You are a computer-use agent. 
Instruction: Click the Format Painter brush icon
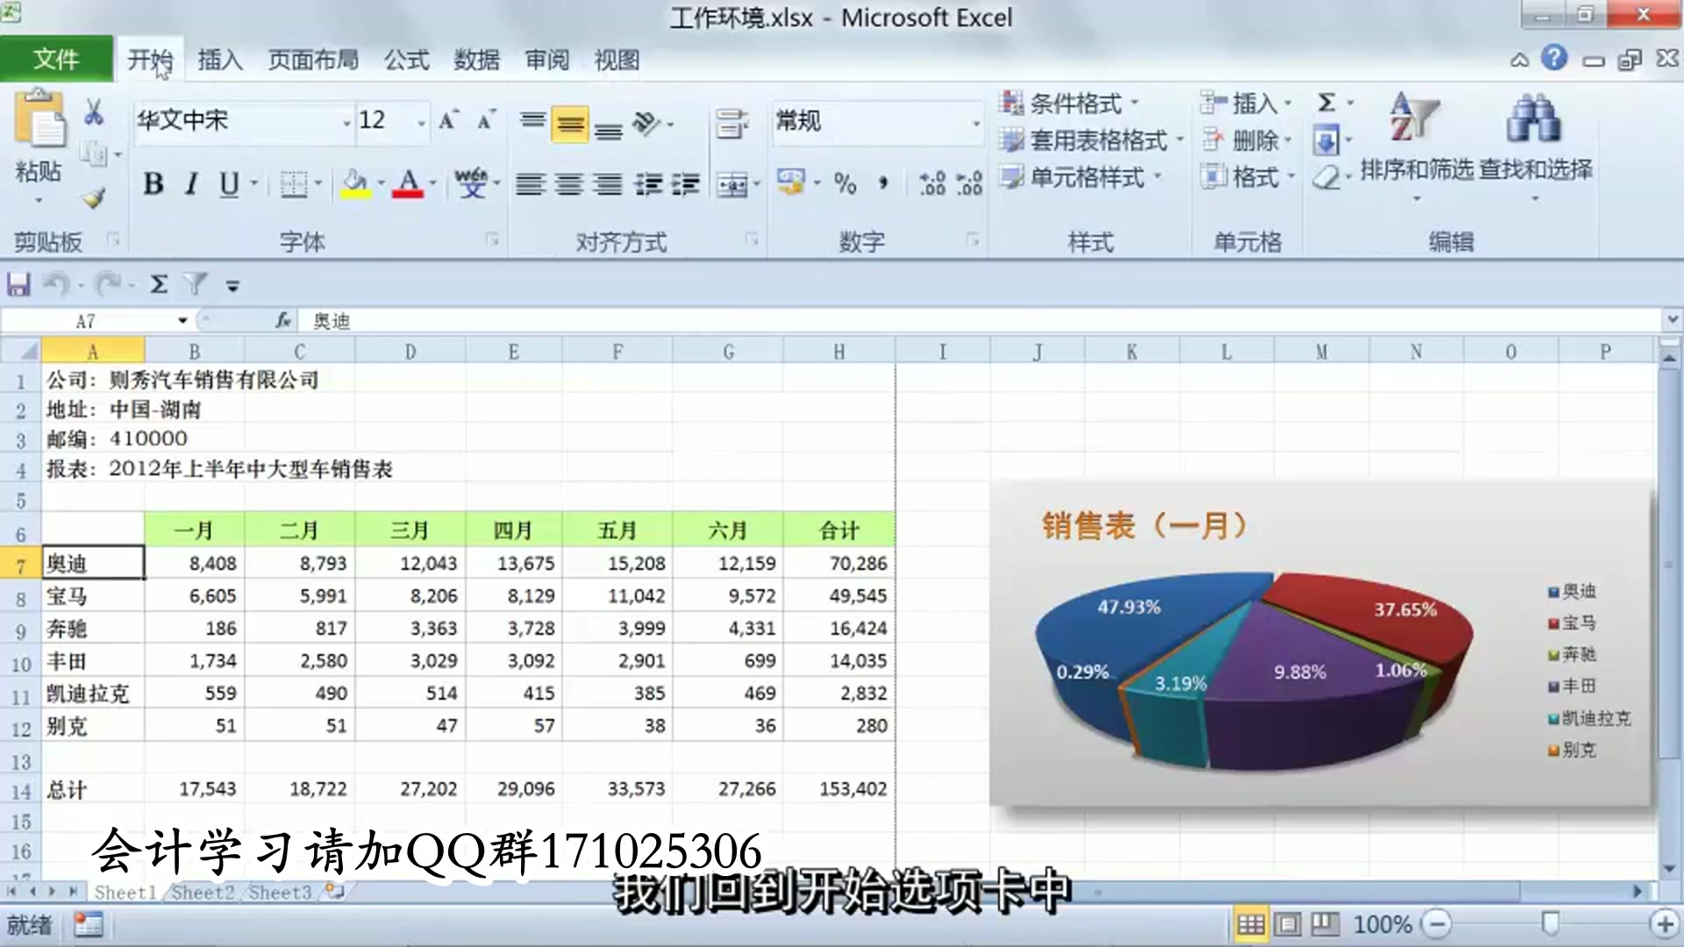click(x=94, y=198)
